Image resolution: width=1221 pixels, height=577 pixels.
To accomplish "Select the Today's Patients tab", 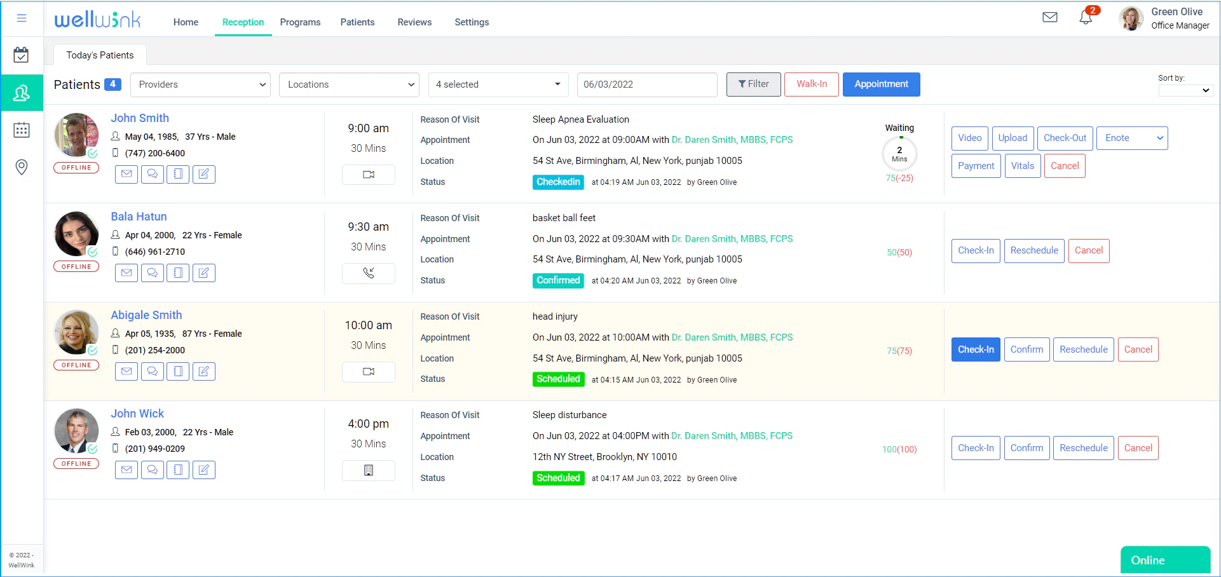I will pos(100,55).
